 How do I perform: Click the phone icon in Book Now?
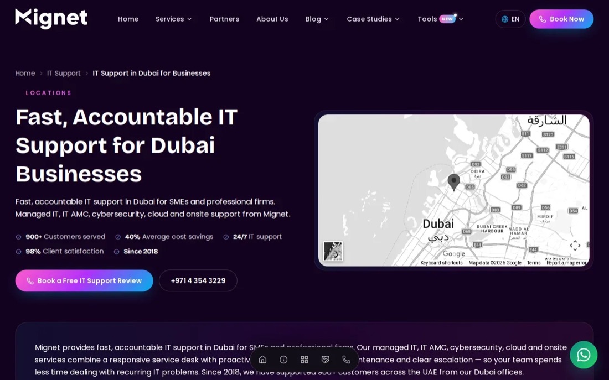point(543,19)
